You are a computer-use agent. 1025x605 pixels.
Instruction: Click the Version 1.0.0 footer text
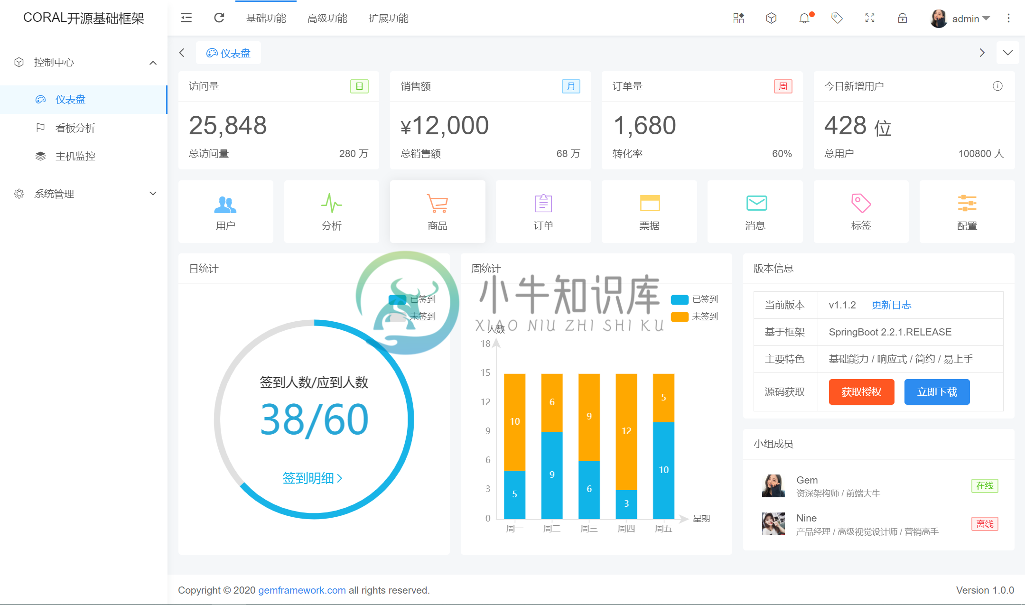tap(985, 590)
